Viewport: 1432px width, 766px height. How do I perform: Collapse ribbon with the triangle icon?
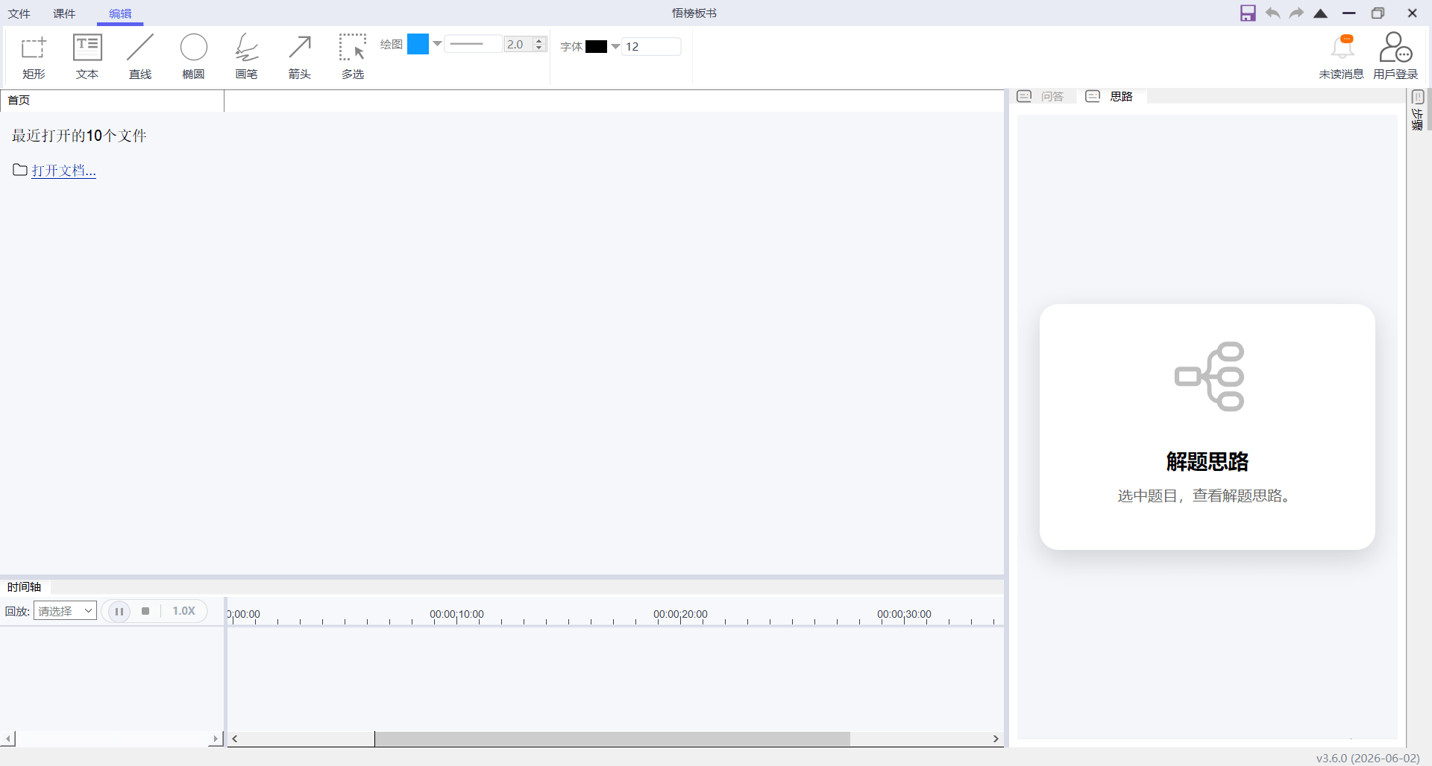pos(1321,13)
